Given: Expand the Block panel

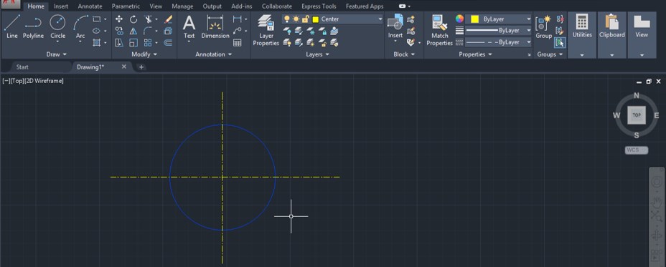Looking at the screenshot, I should 403,54.
